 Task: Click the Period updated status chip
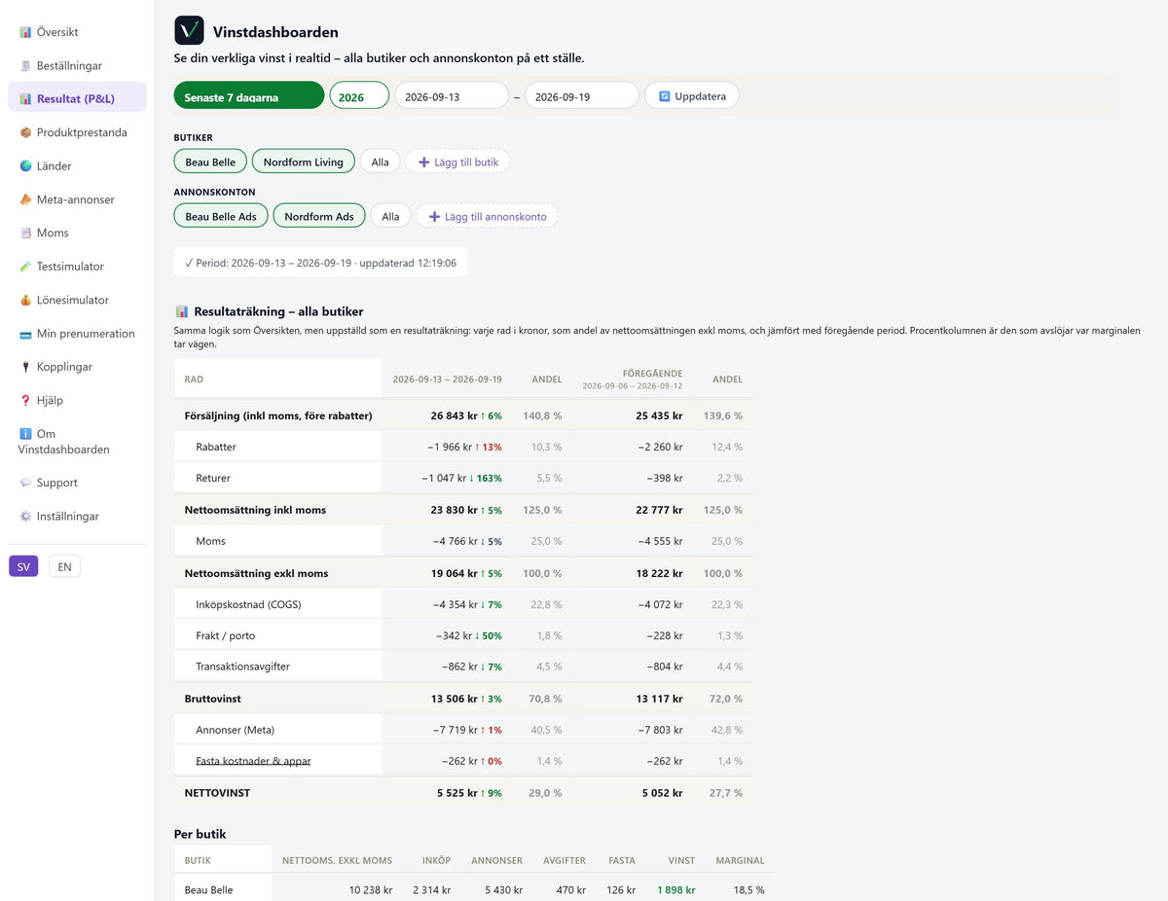click(x=321, y=263)
